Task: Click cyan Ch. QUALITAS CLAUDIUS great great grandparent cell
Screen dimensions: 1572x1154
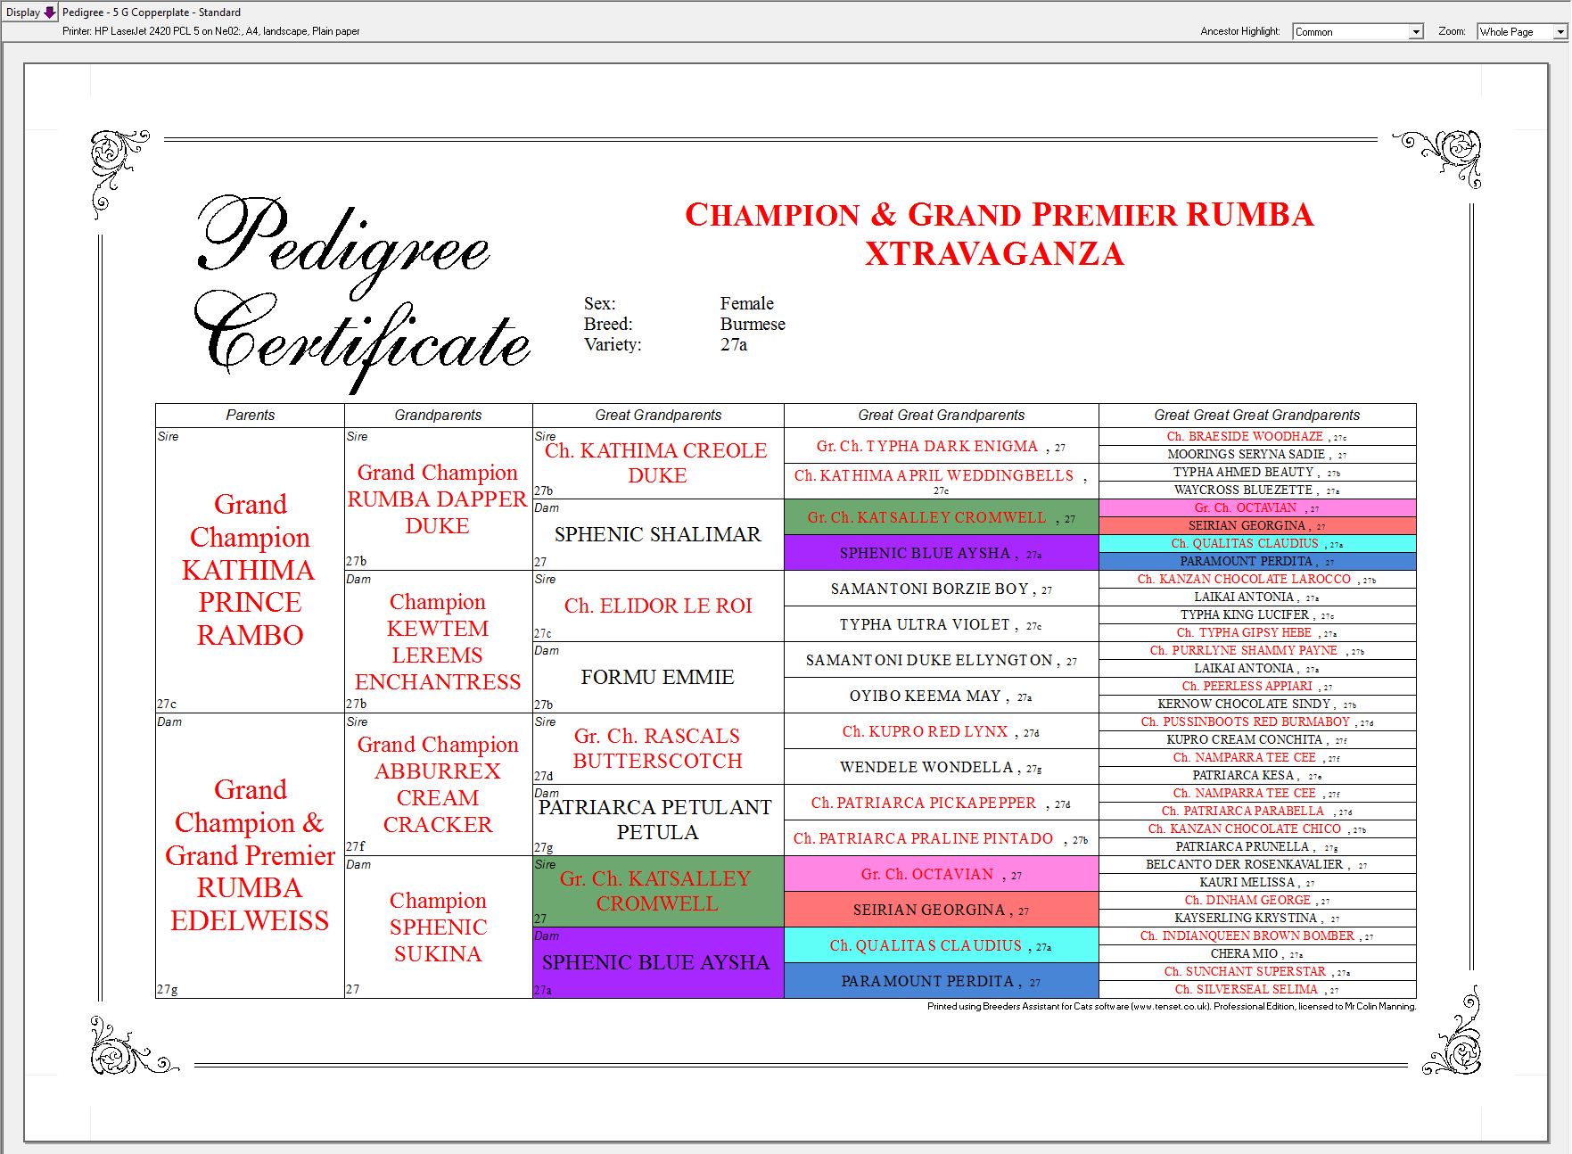Action: coord(941,945)
